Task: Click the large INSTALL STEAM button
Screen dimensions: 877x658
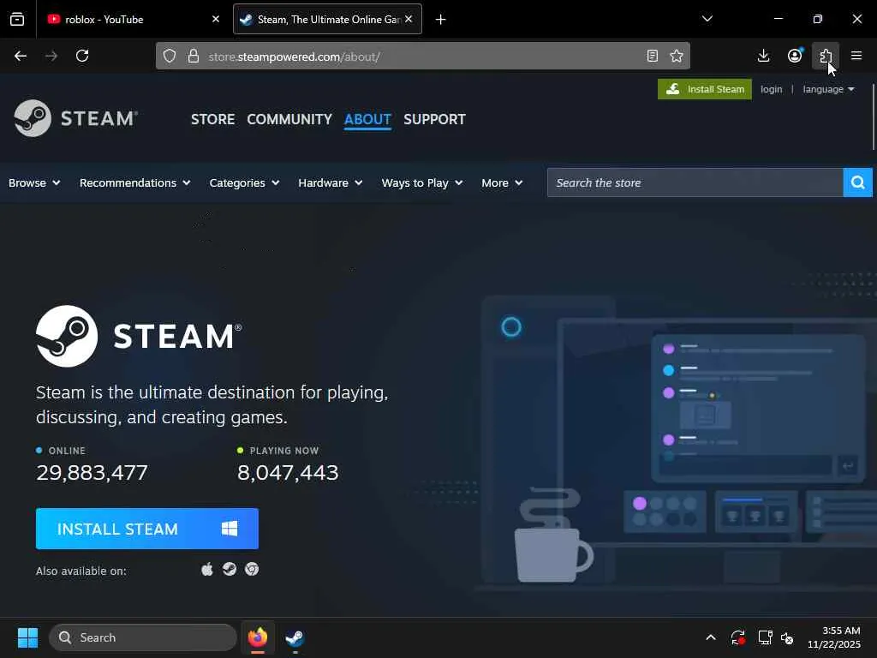Action: point(147,529)
